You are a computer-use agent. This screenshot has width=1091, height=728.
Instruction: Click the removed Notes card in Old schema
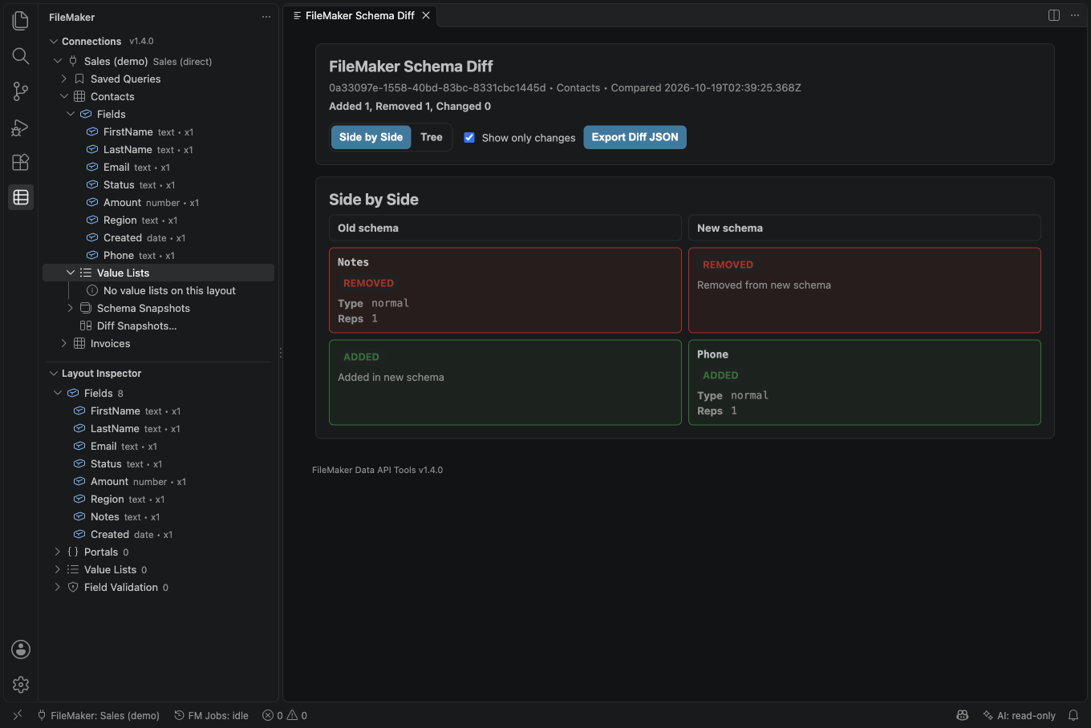[x=505, y=290]
